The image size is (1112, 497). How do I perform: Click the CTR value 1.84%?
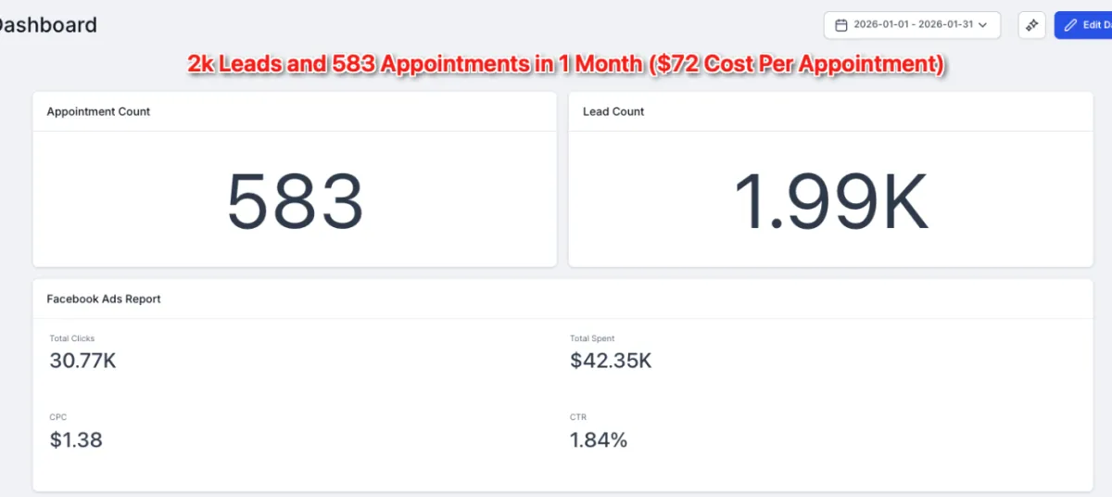(599, 440)
